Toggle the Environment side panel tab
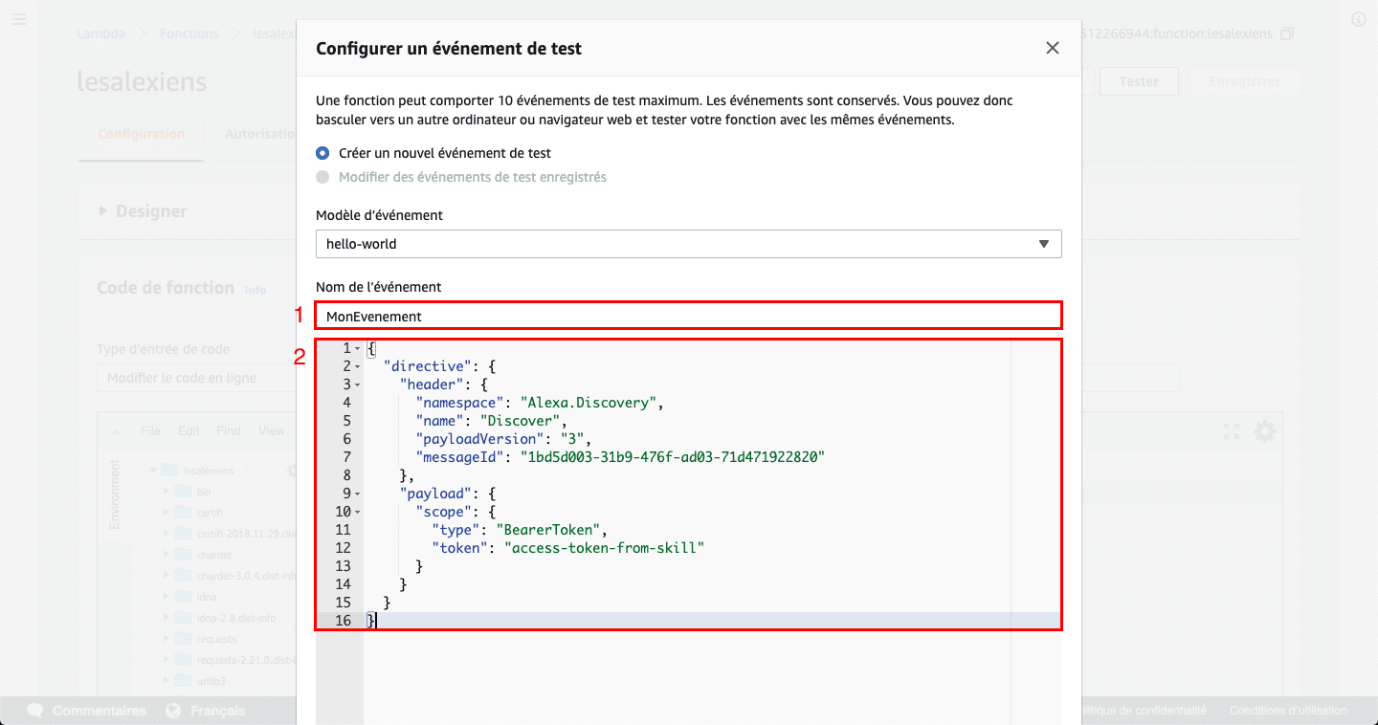Viewport: 1378px width, 725px height. coord(114,494)
